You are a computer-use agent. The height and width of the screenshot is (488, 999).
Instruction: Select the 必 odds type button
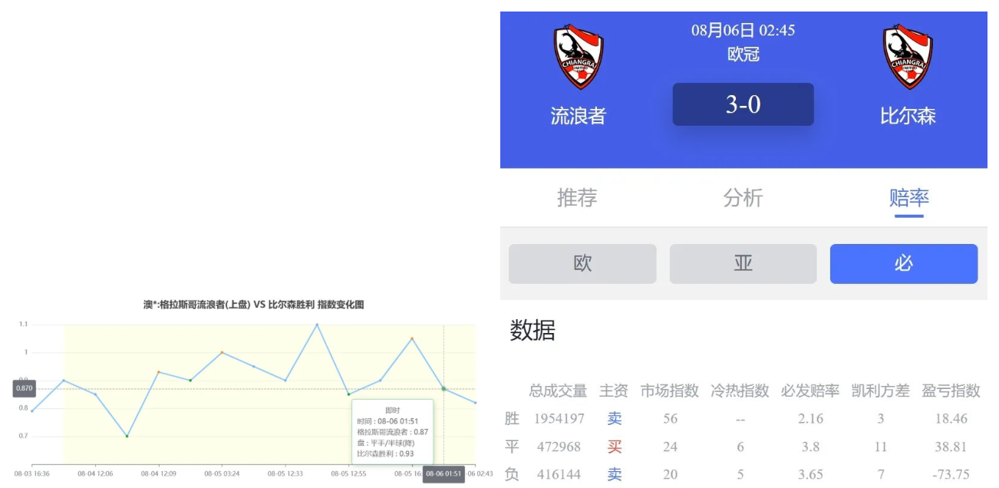coord(903,264)
